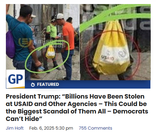This screenshot has width=156, height=134.
Task: Click the green circled bag in left photo
Action: click(50, 52)
